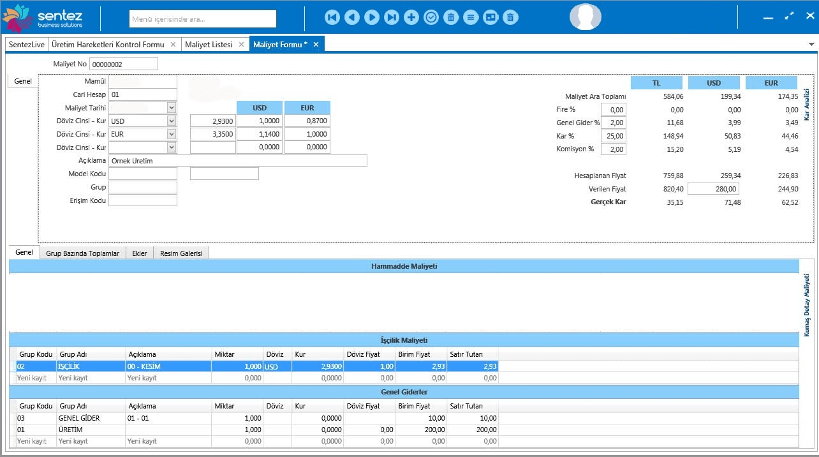The height and width of the screenshot is (457, 819).
Task: Open the tab list dropdown arrow
Action: point(811,45)
